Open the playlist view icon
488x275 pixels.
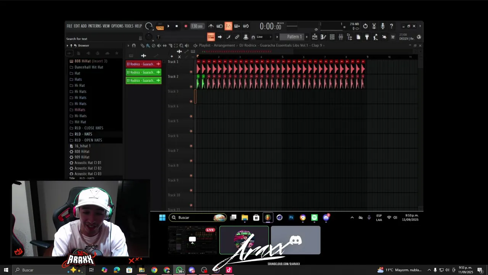click(x=315, y=37)
